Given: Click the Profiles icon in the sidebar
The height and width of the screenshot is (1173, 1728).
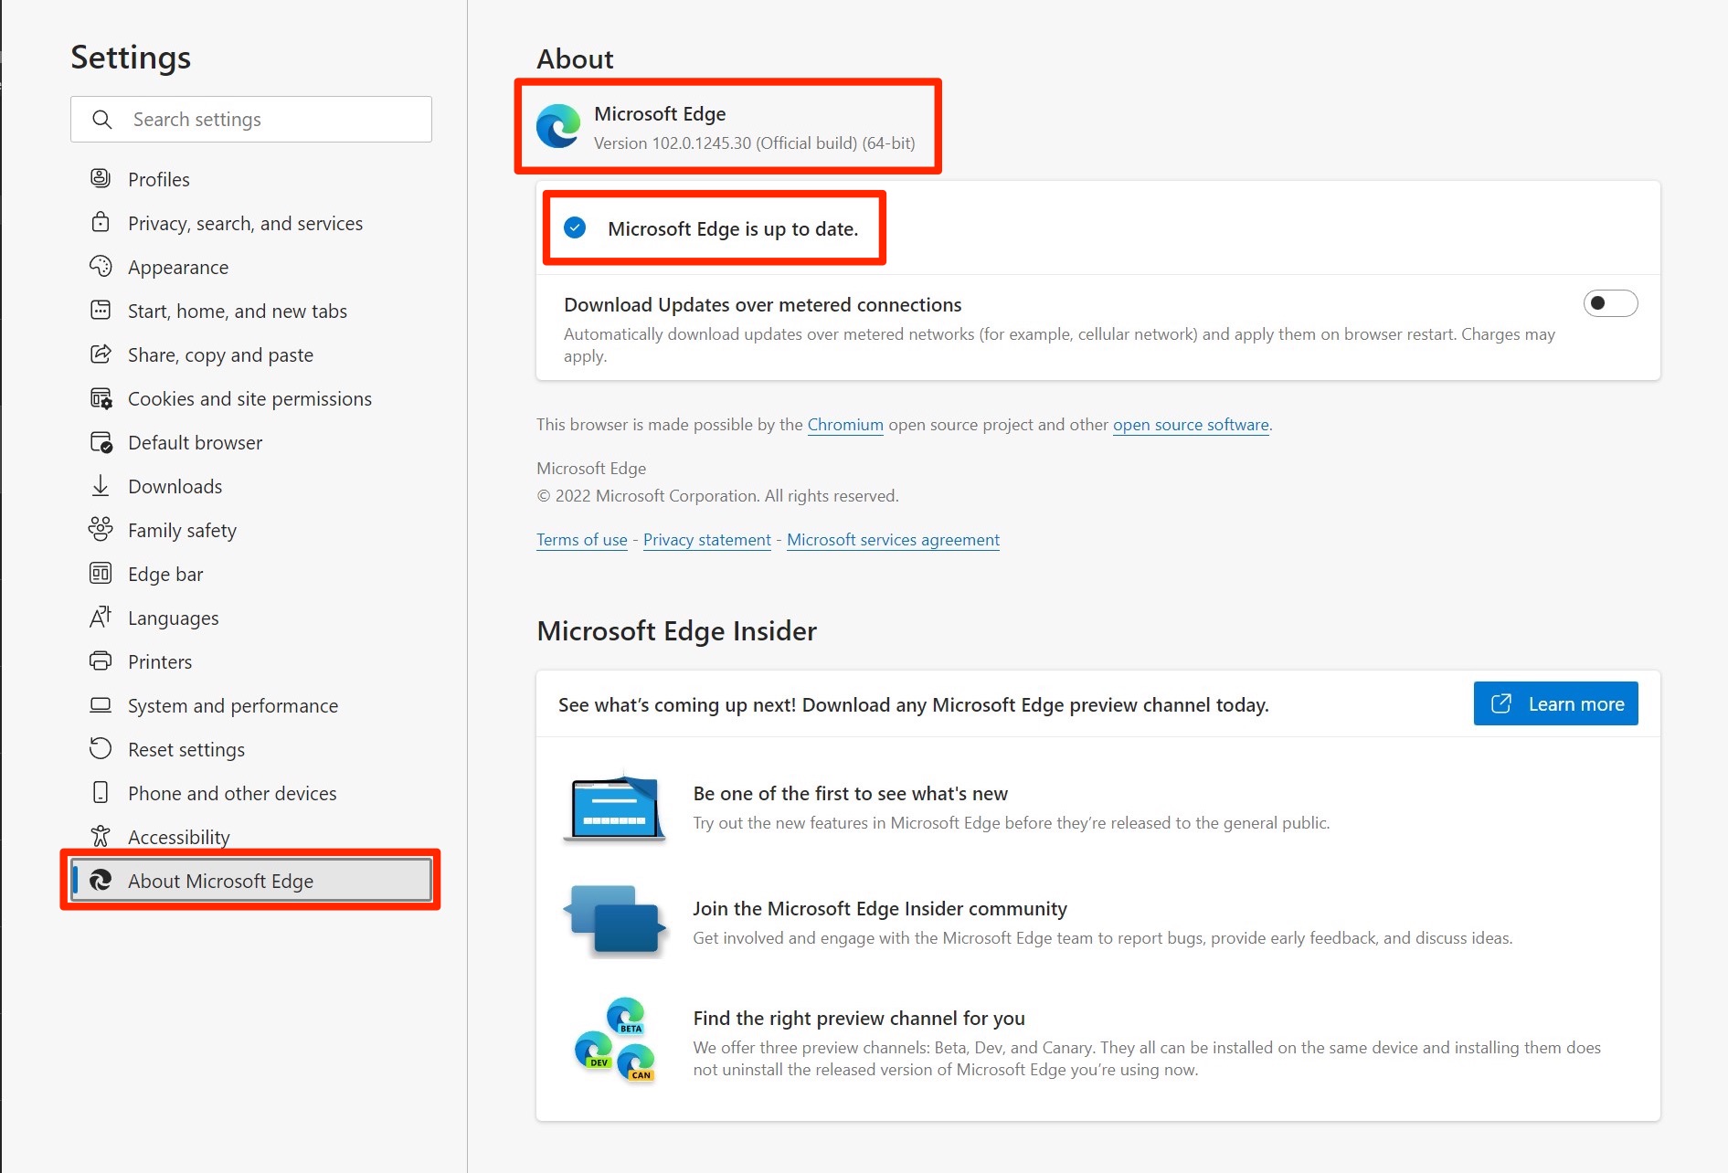Looking at the screenshot, I should coord(101,178).
